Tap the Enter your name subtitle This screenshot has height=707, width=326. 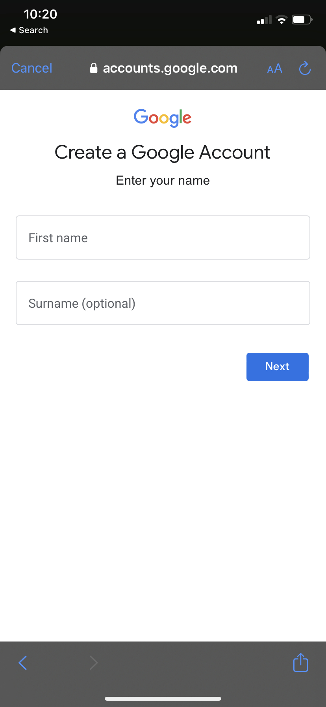coord(163,180)
